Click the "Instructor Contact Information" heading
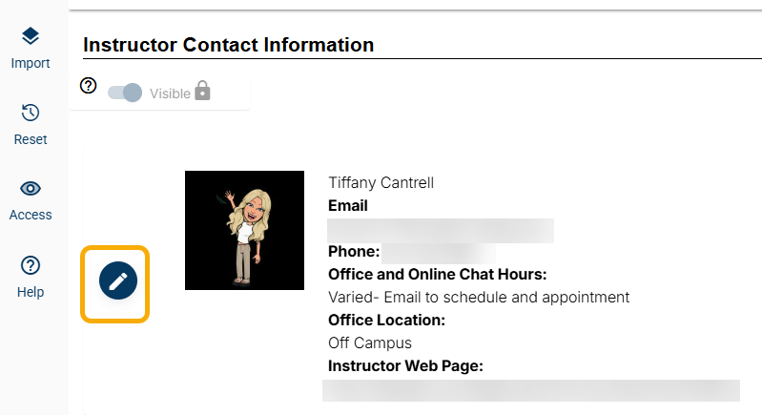 tap(228, 45)
